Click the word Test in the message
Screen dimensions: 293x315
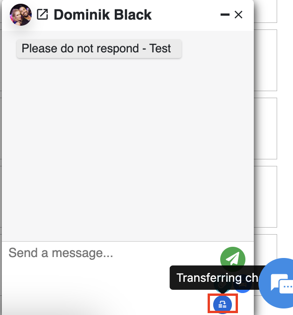point(160,49)
